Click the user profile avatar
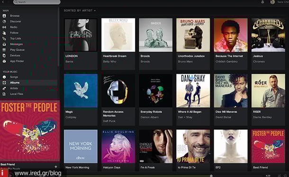The image size is (289, 177). (272, 2)
